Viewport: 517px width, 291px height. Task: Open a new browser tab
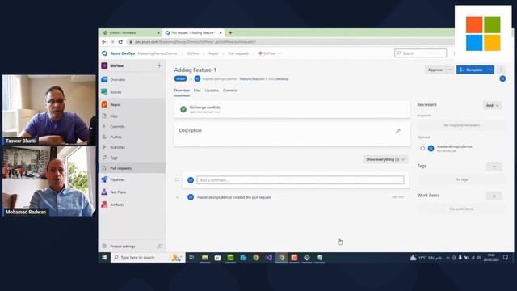coord(230,32)
